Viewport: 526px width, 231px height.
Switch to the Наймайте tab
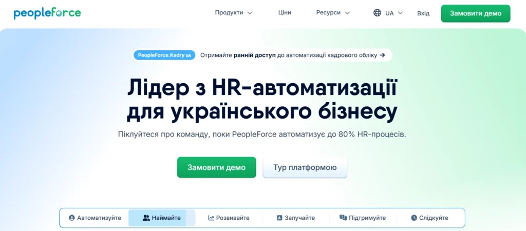click(162, 218)
